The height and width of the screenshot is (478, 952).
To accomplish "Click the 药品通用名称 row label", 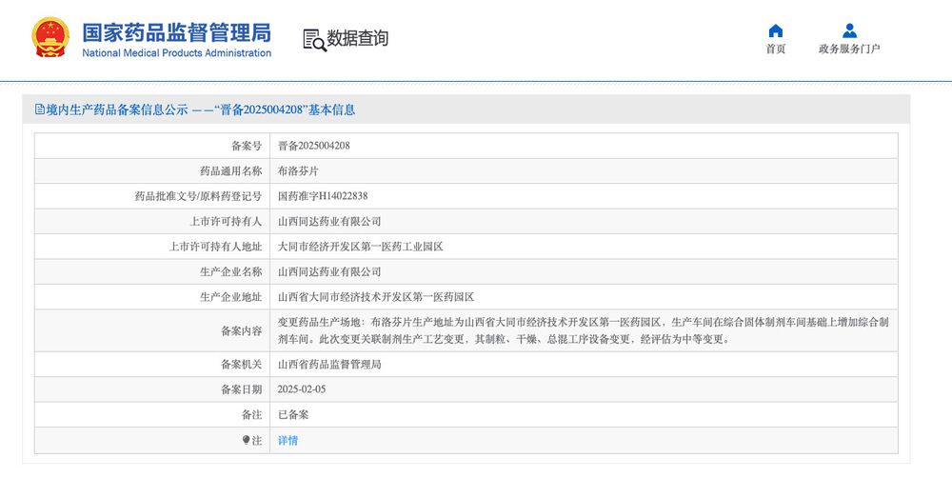I will click(x=231, y=171).
